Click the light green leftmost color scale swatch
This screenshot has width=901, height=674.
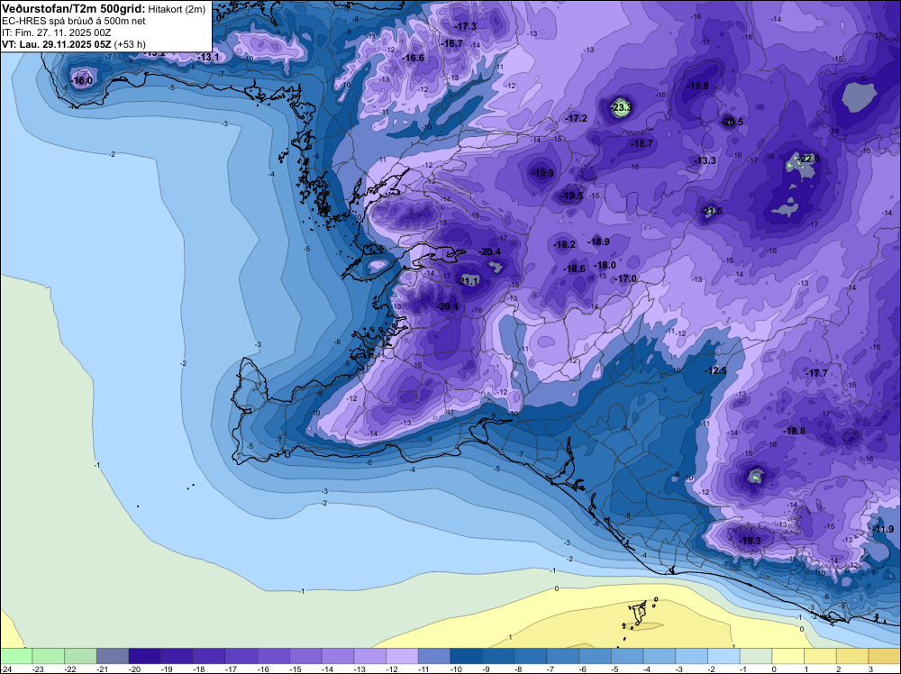[15, 656]
